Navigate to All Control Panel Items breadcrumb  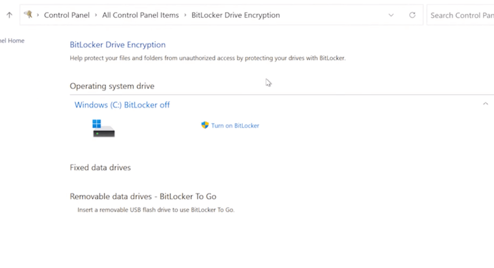pos(140,15)
